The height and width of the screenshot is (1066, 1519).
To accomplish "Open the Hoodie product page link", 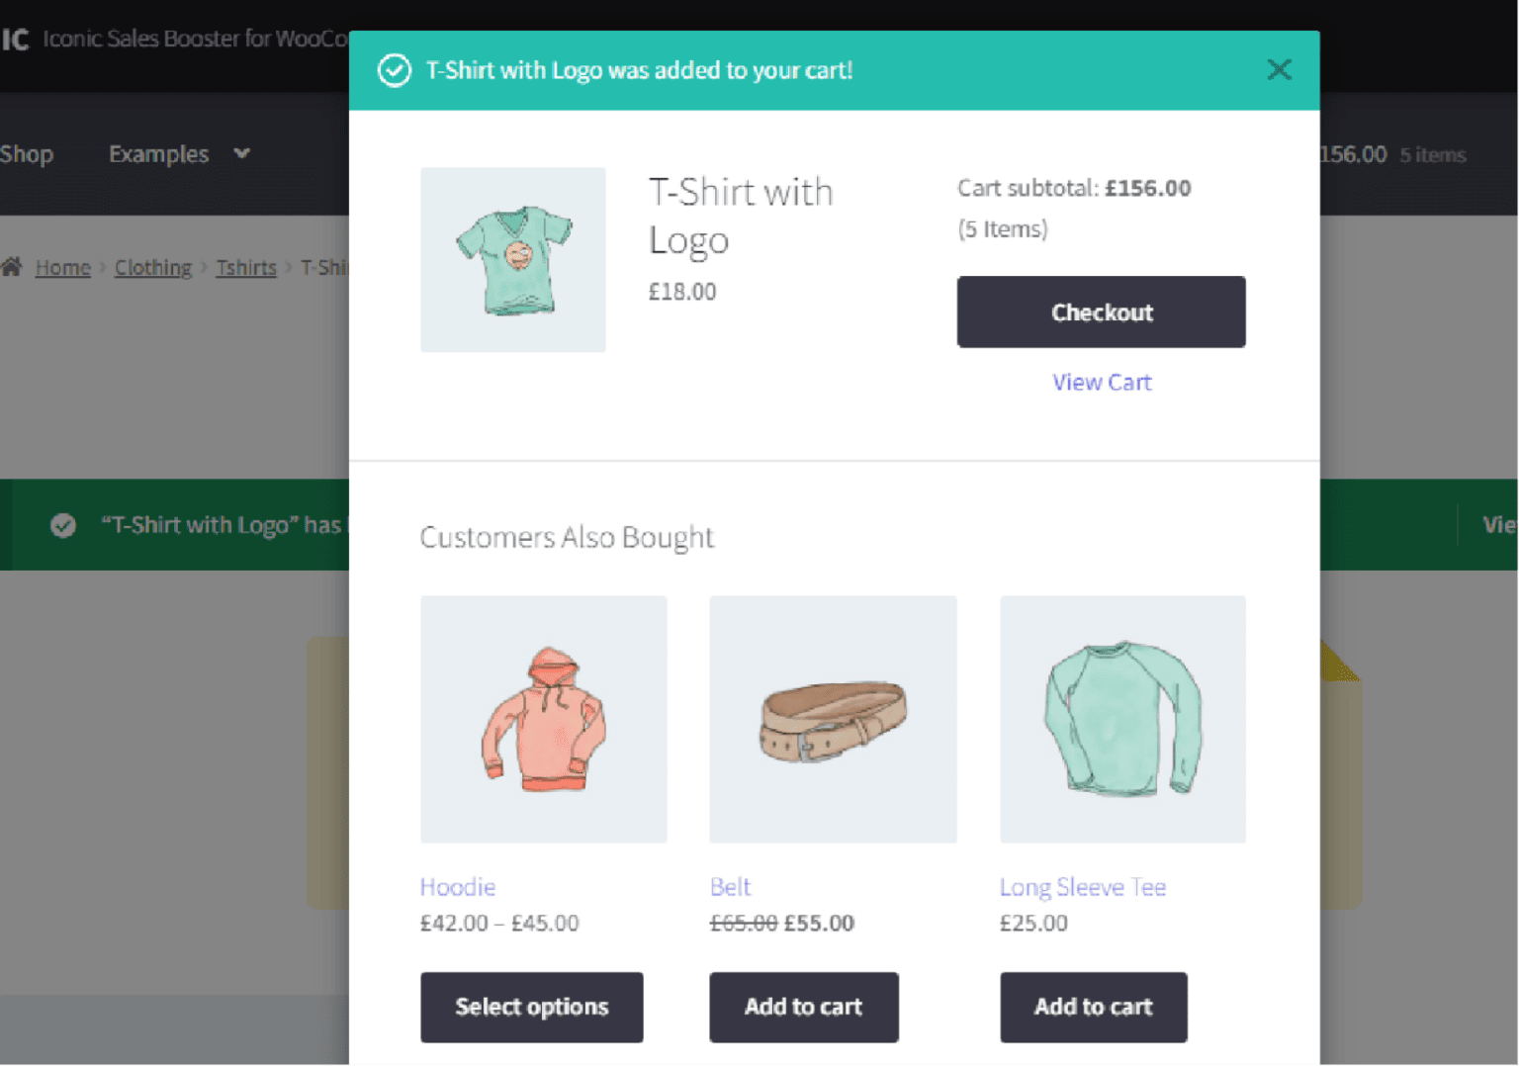I will [458, 887].
